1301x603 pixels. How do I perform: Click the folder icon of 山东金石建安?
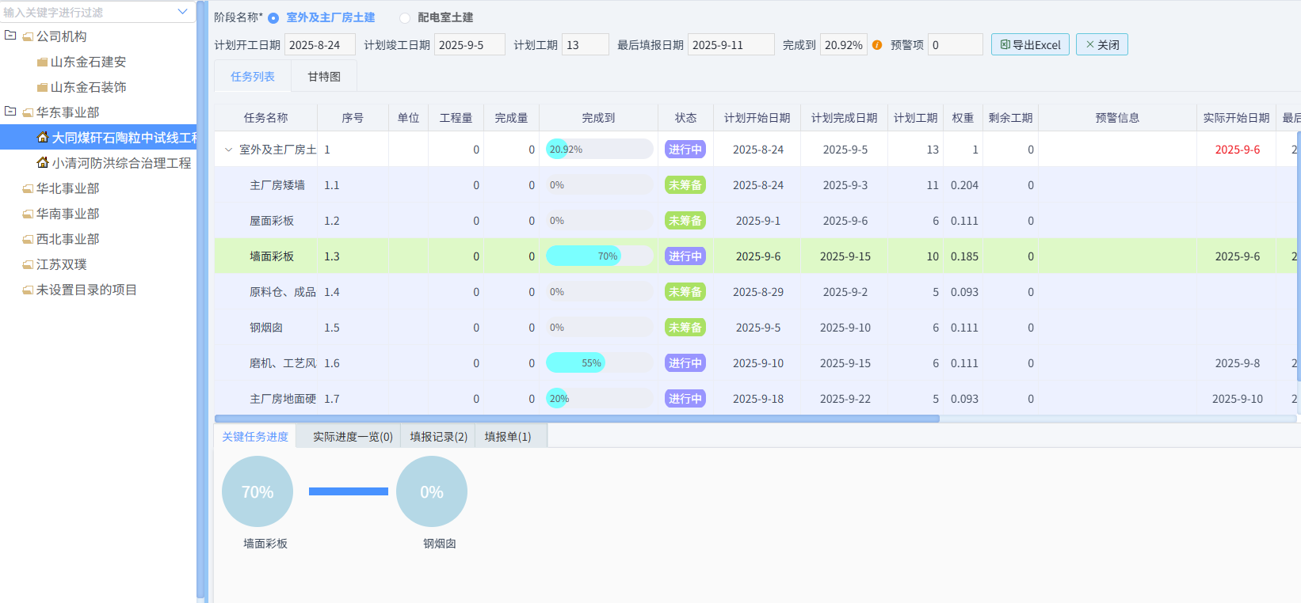[42, 62]
